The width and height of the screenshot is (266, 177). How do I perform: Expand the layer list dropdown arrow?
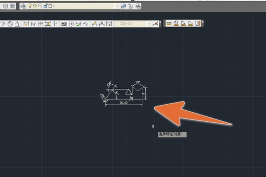coord(117,6)
